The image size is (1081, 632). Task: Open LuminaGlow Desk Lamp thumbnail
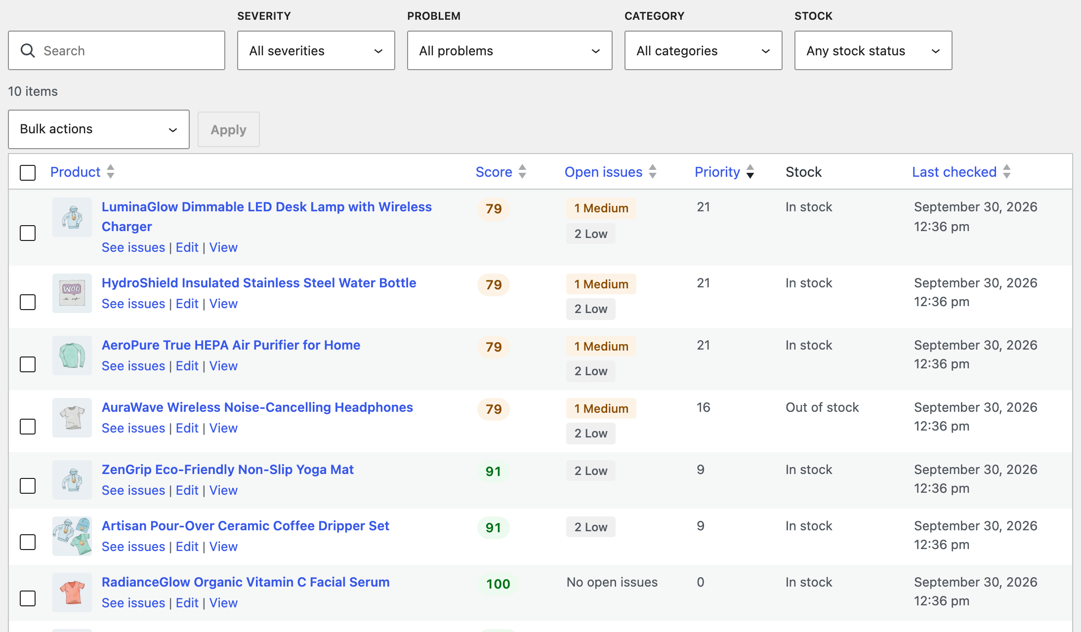[x=72, y=217]
